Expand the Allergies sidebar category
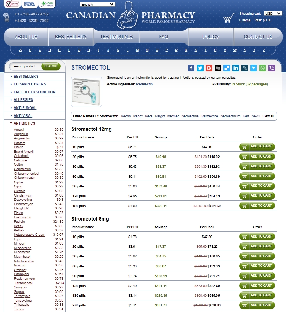 point(23,100)
